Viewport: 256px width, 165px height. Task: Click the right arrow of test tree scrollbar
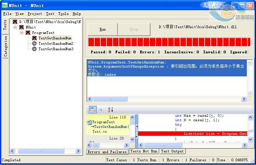78,151
